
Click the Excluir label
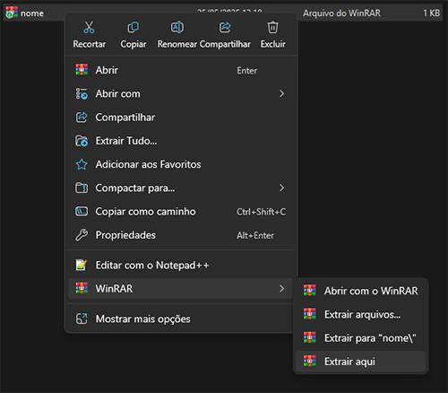pyautogui.click(x=272, y=44)
